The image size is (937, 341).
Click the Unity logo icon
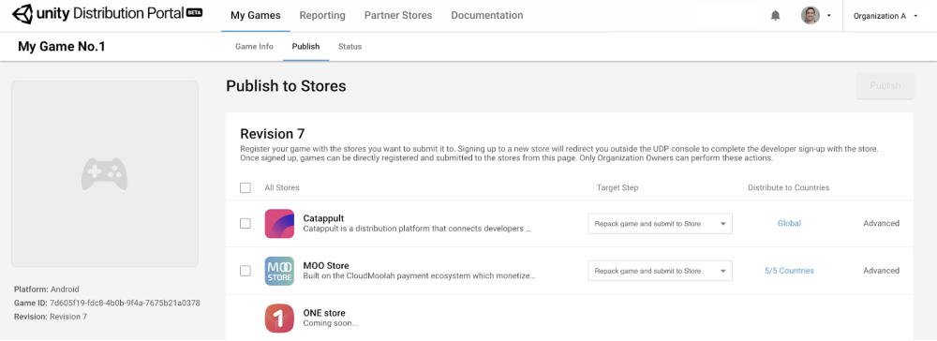click(x=22, y=14)
